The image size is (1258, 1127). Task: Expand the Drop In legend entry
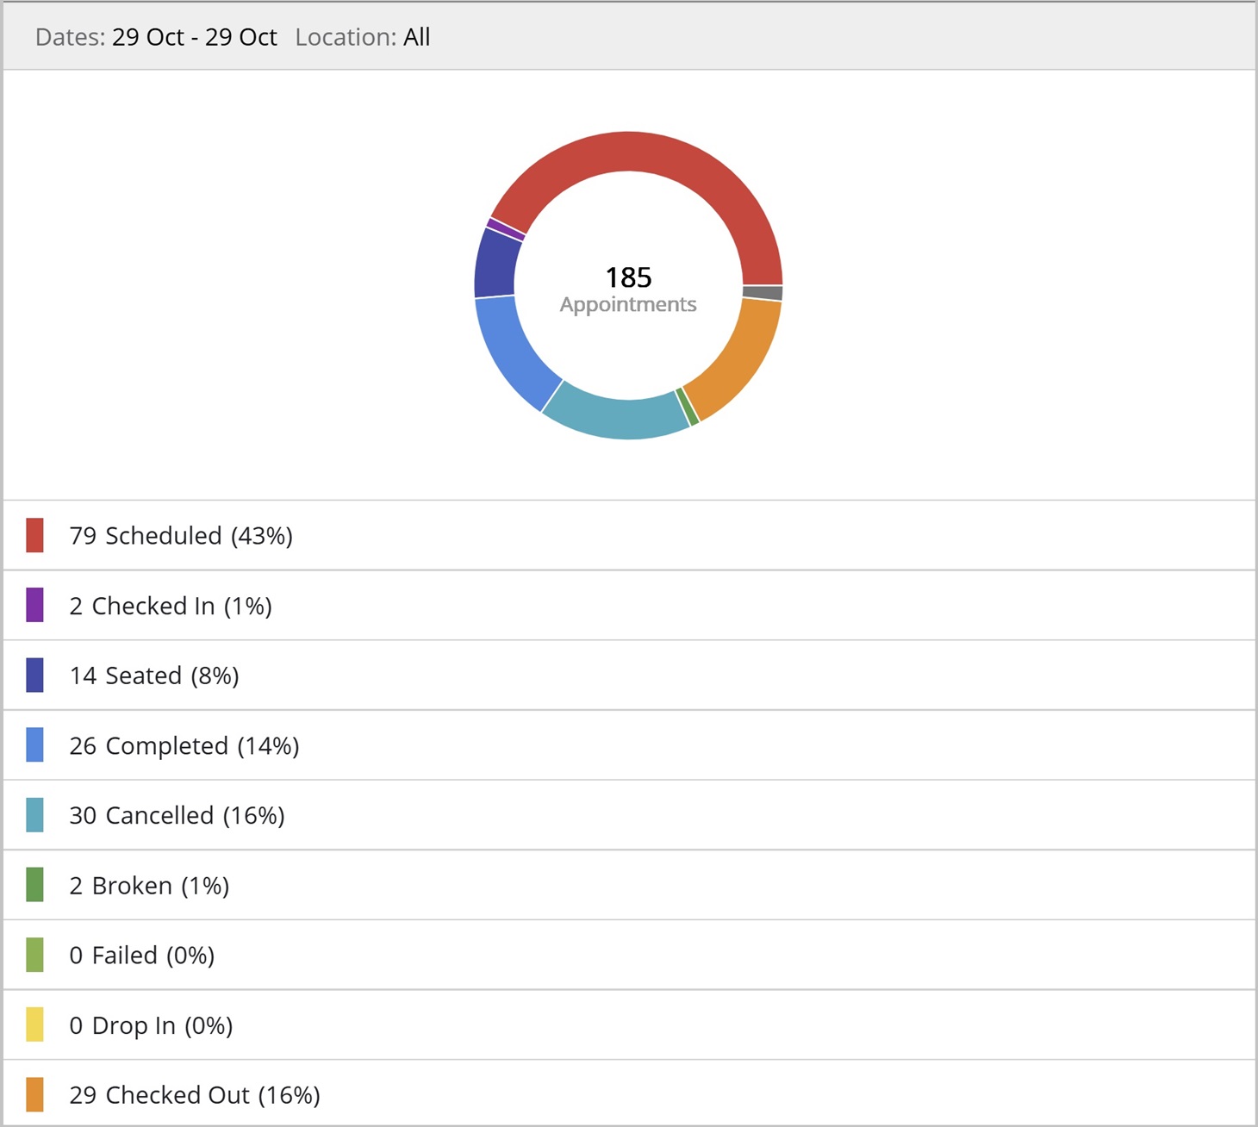pos(152,1025)
